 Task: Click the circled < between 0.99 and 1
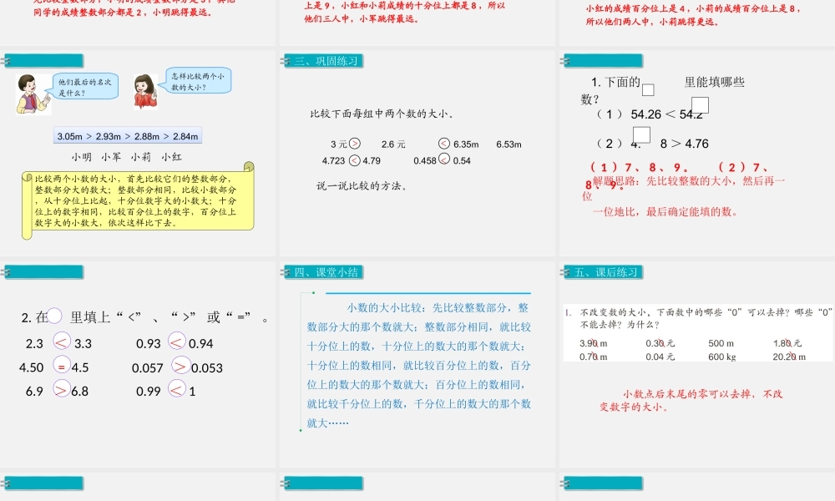tap(177, 390)
